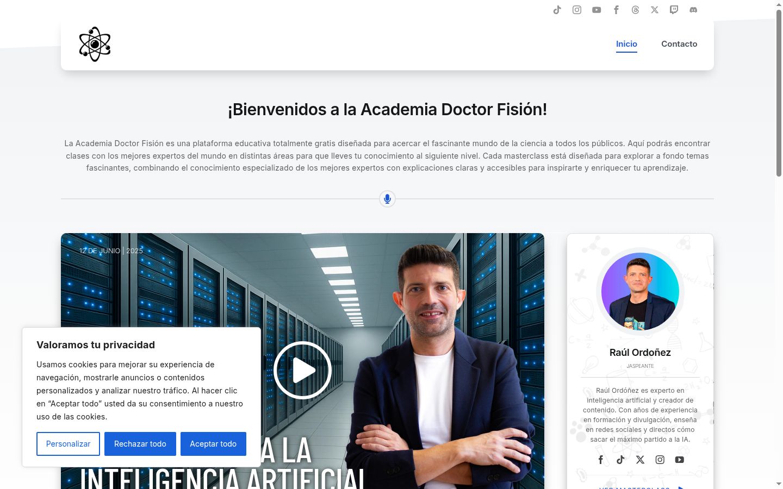Image resolution: width=783 pixels, height=489 pixels.
Task: Click Raúl Ordoñez's round profile photo
Action: [640, 292]
